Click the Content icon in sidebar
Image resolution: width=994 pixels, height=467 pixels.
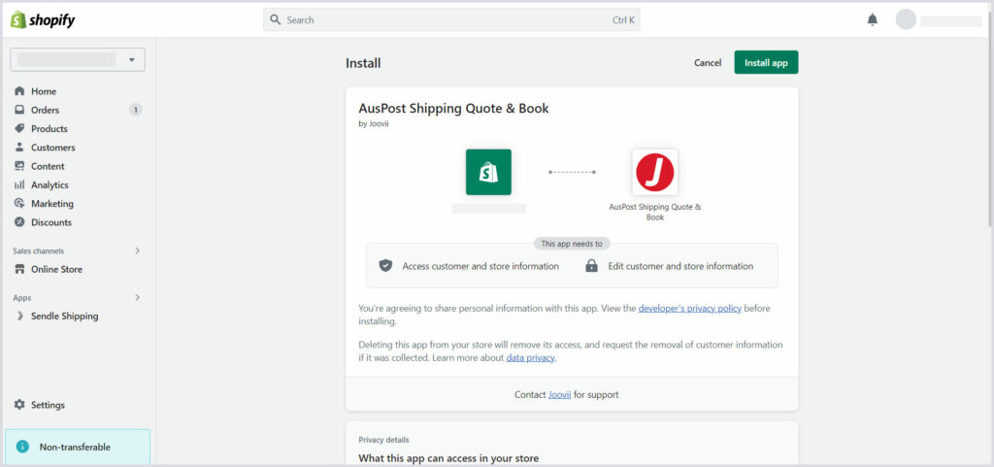(19, 166)
